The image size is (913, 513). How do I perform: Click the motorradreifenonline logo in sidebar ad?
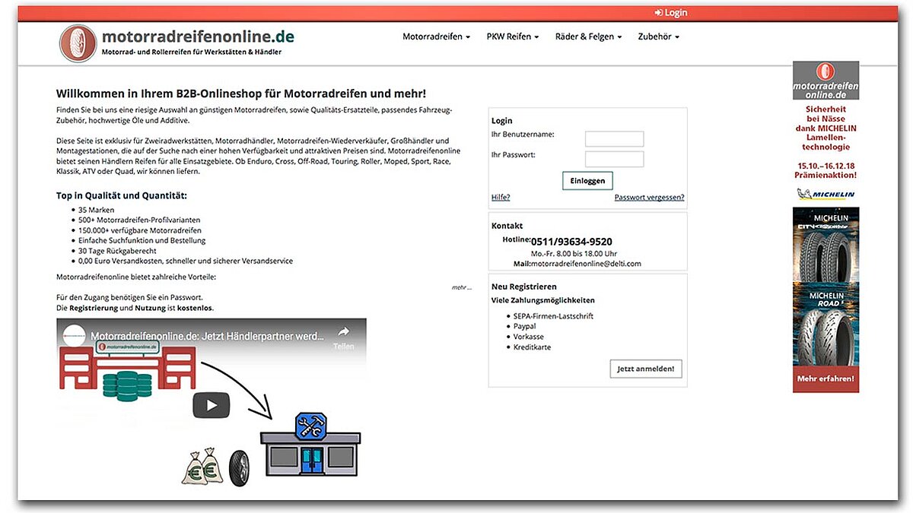tap(826, 81)
